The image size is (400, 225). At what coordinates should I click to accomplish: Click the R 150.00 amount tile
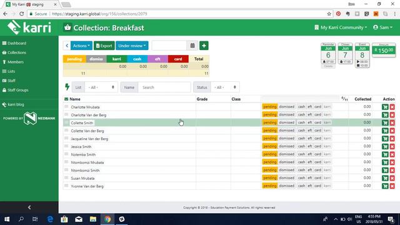[x=384, y=50]
